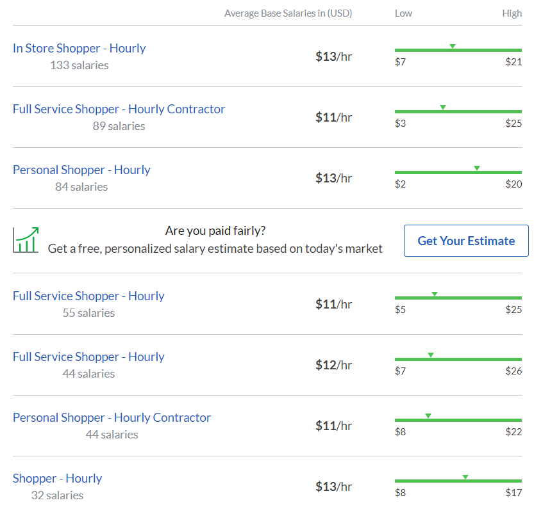Click the 133 salaries count text
This screenshot has width=534, height=514.
79,65
